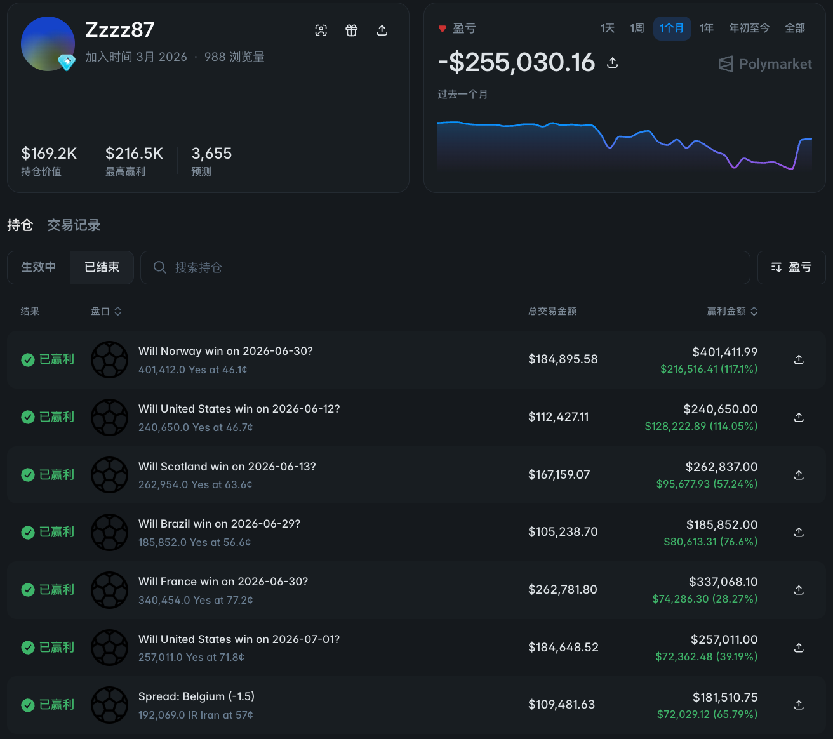Click on the profit and loss chart line

[625, 143]
